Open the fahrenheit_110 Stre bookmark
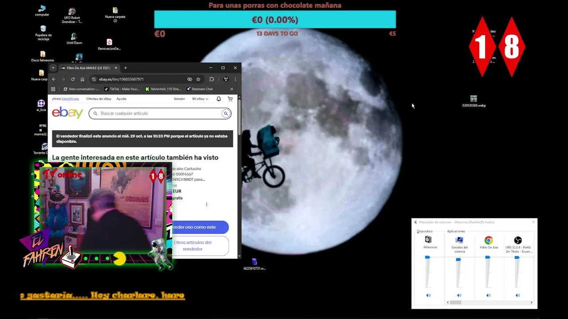The image size is (568, 319). pyautogui.click(x=163, y=89)
